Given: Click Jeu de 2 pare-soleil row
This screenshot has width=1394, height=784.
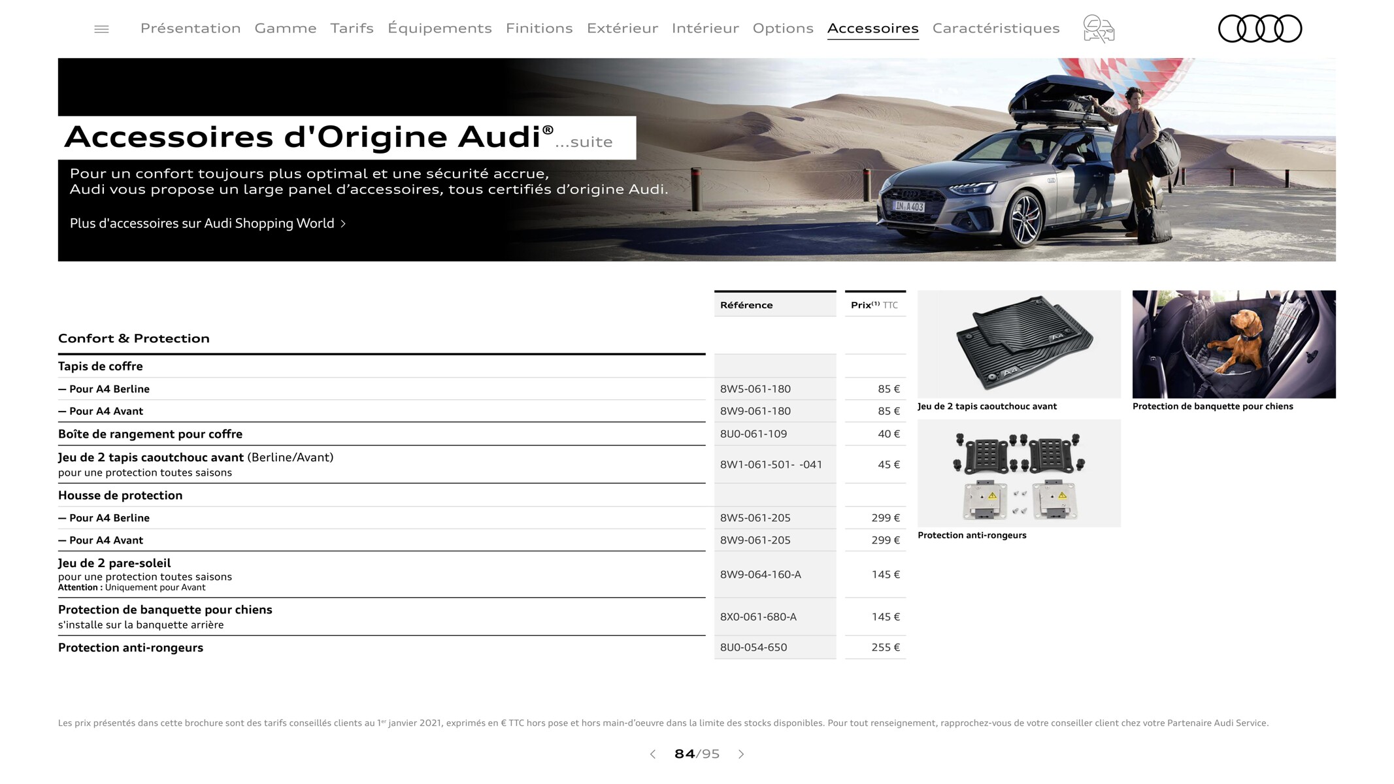Looking at the screenshot, I should tap(382, 574).
